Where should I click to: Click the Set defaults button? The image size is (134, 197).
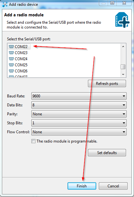[x=107, y=153]
